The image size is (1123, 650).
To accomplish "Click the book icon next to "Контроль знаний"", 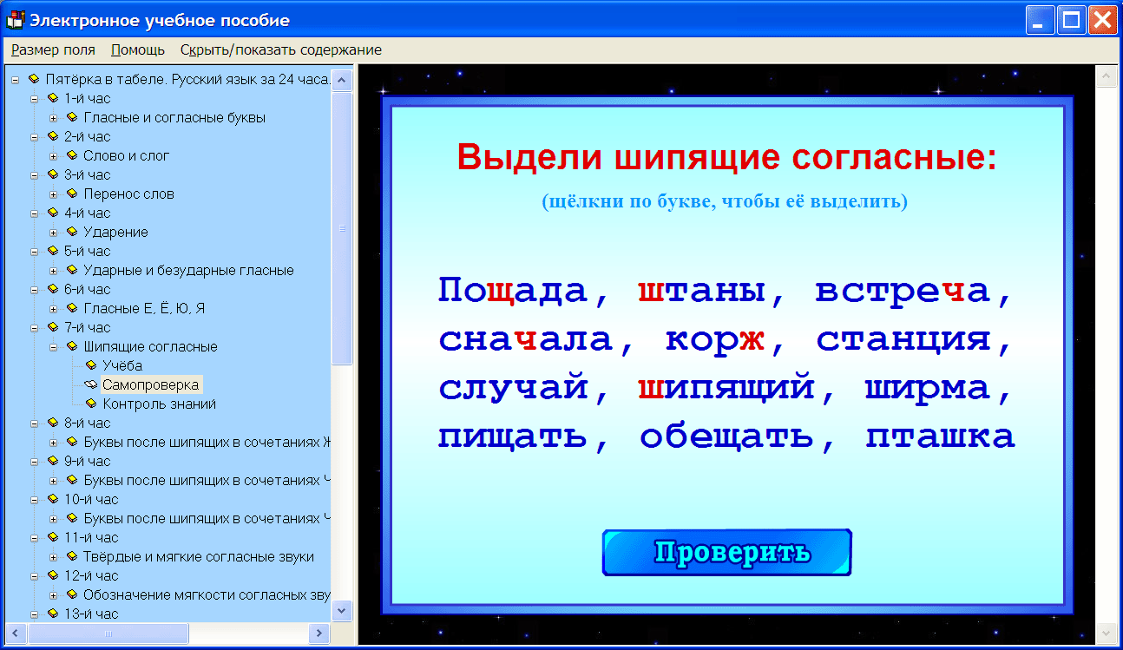I will [x=93, y=404].
